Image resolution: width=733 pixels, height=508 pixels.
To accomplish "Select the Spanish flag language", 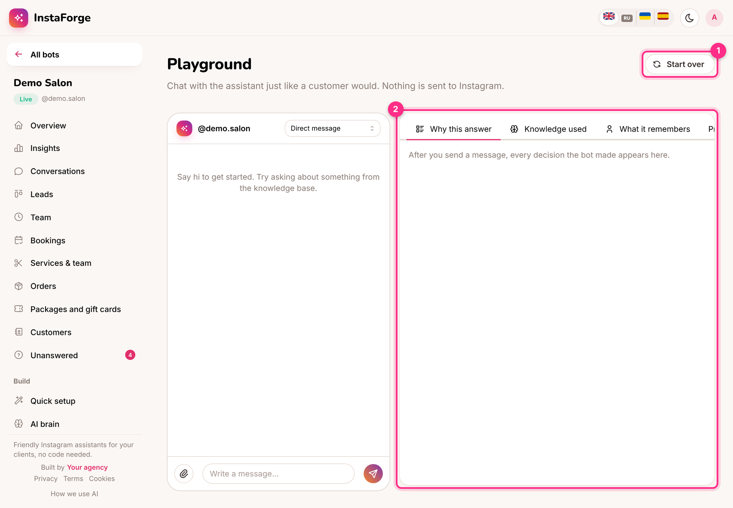I will (663, 17).
